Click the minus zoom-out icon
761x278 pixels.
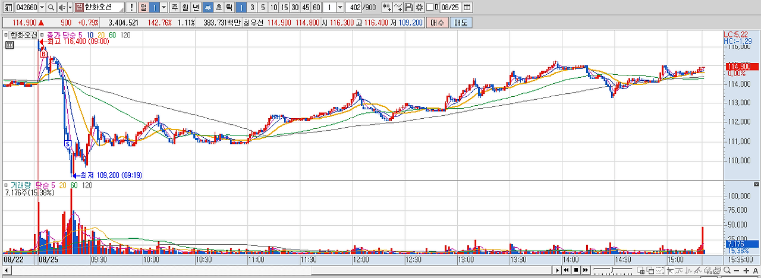click(x=736, y=271)
